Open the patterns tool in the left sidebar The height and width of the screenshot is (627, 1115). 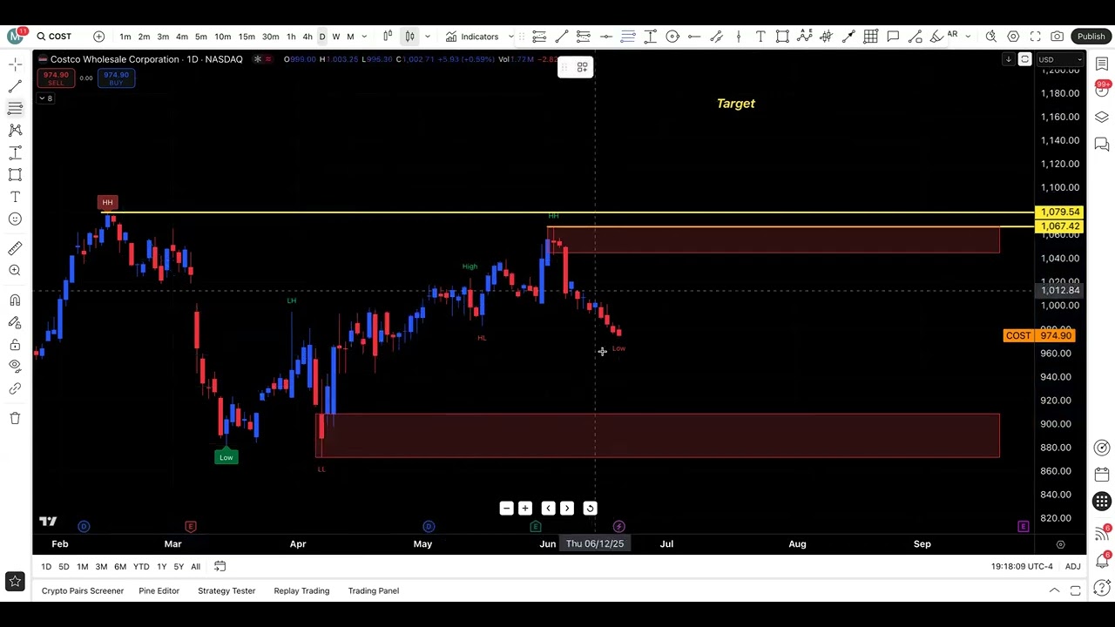[15, 130]
